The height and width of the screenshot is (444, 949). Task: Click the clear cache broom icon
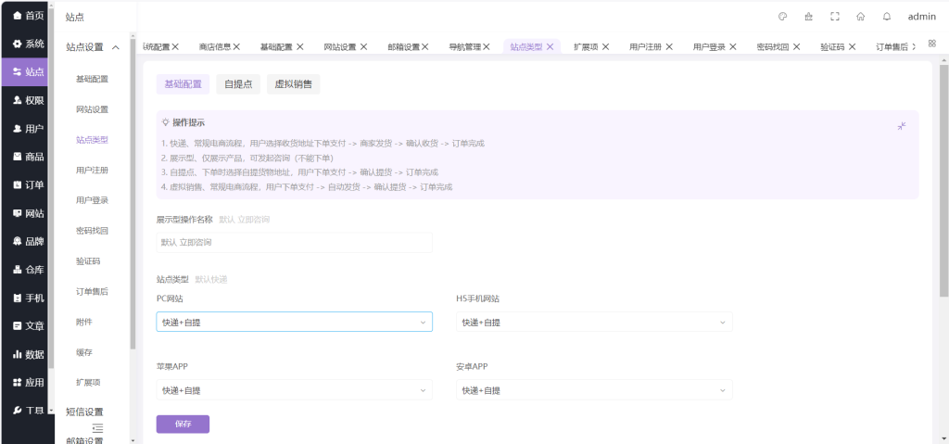pos(808,17)
